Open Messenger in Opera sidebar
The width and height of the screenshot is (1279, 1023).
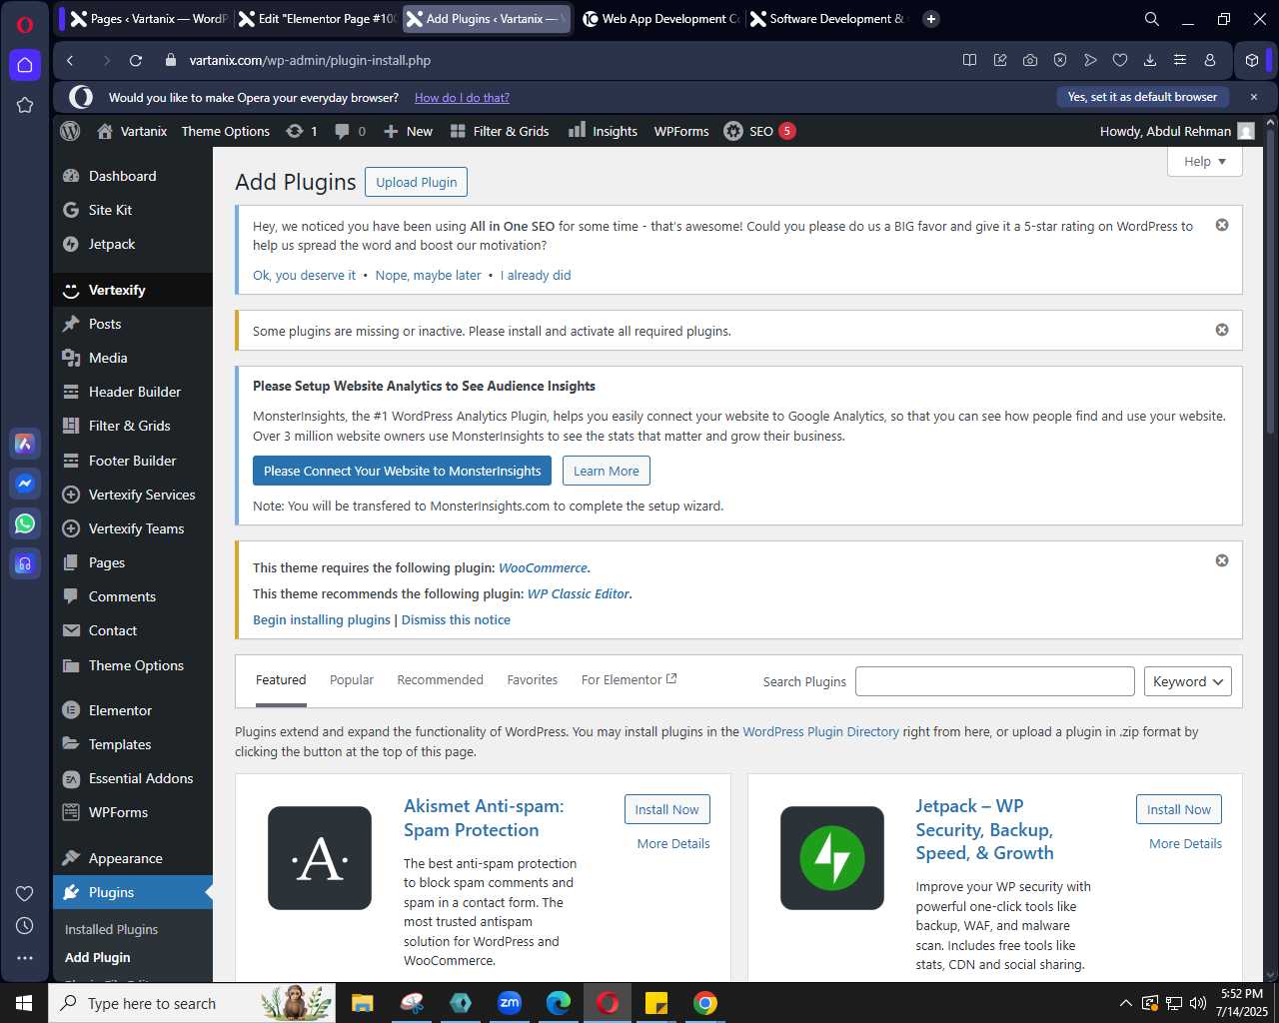click(25, 484)
